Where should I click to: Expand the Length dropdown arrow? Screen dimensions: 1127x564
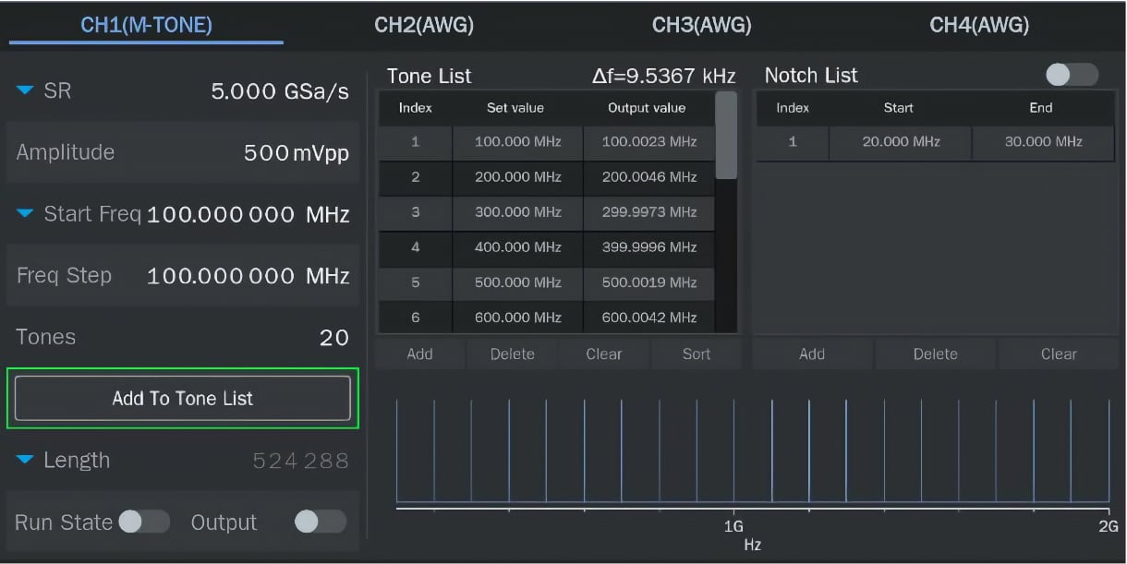(x=25, y=460)
